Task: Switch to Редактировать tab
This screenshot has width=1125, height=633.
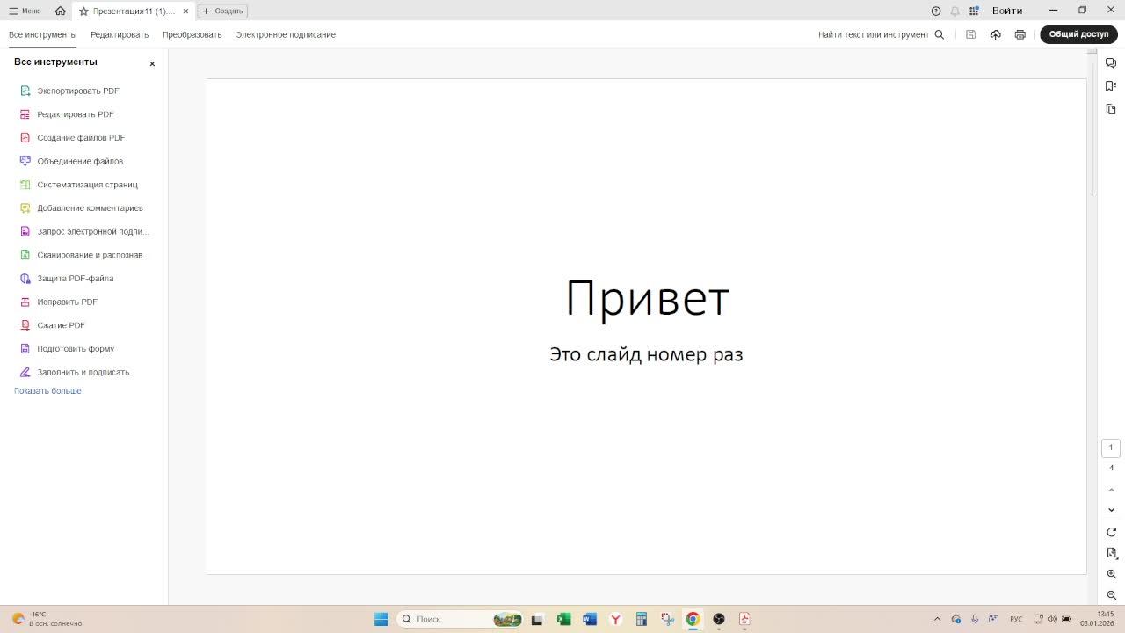Action: (120, 34)
